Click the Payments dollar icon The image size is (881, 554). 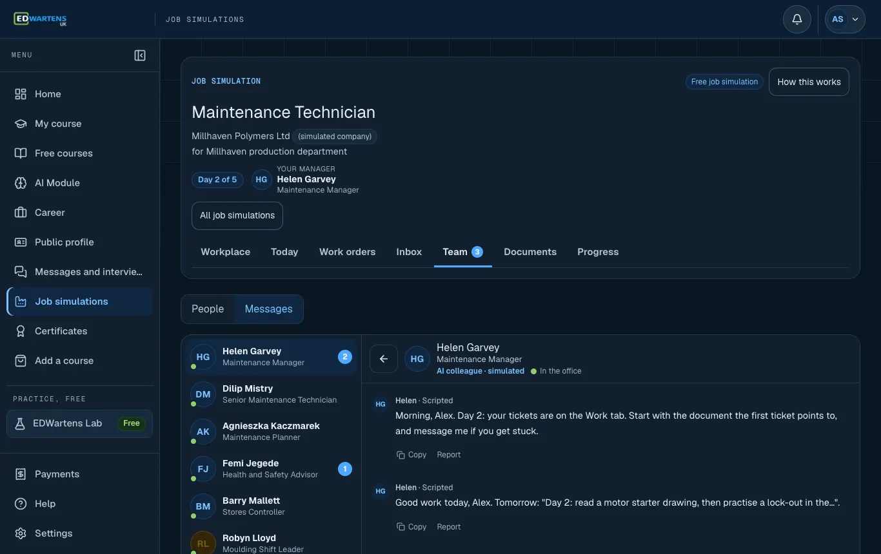(x=21, y=474)
